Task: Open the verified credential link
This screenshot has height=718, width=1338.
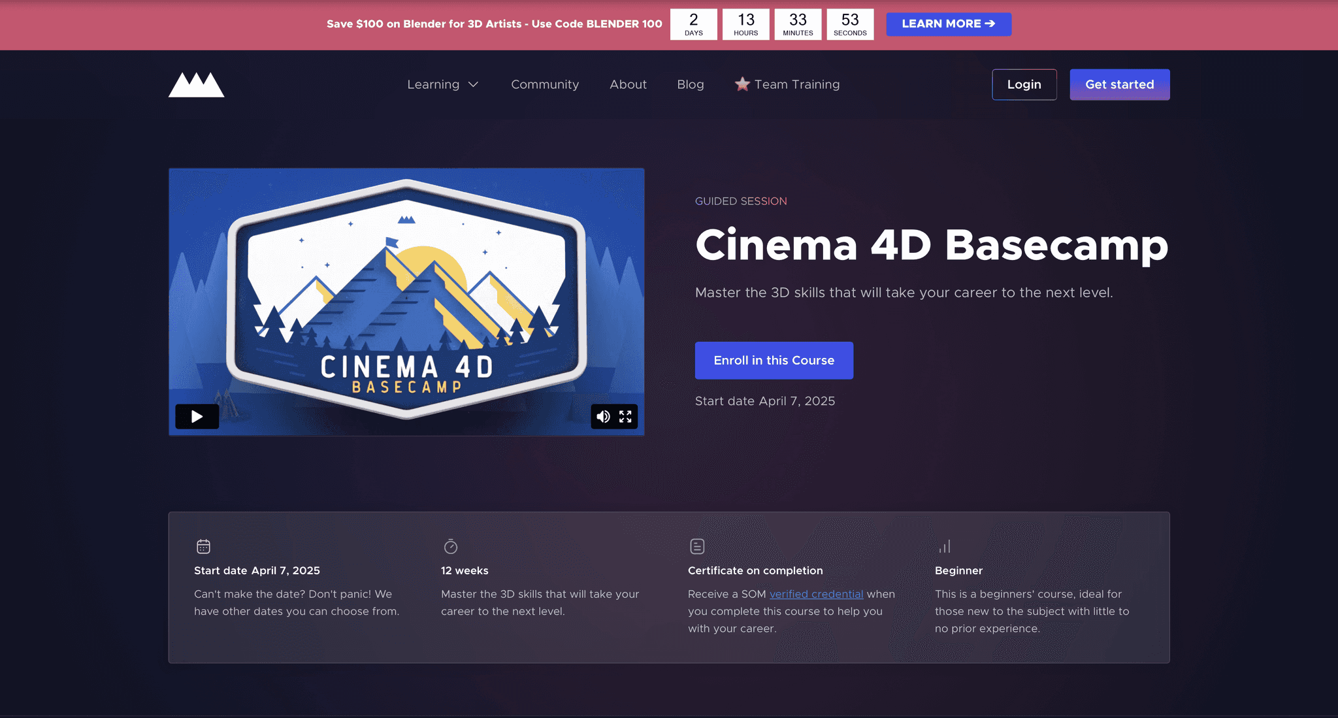Action: [x=816, y=594]
